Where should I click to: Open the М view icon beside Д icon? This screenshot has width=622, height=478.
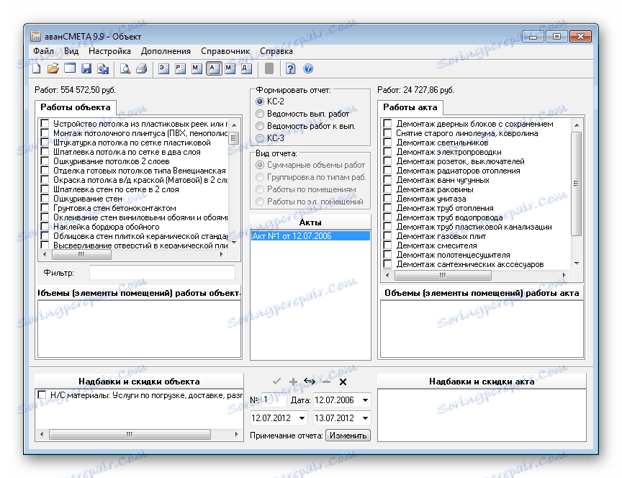tap(230, 68)
